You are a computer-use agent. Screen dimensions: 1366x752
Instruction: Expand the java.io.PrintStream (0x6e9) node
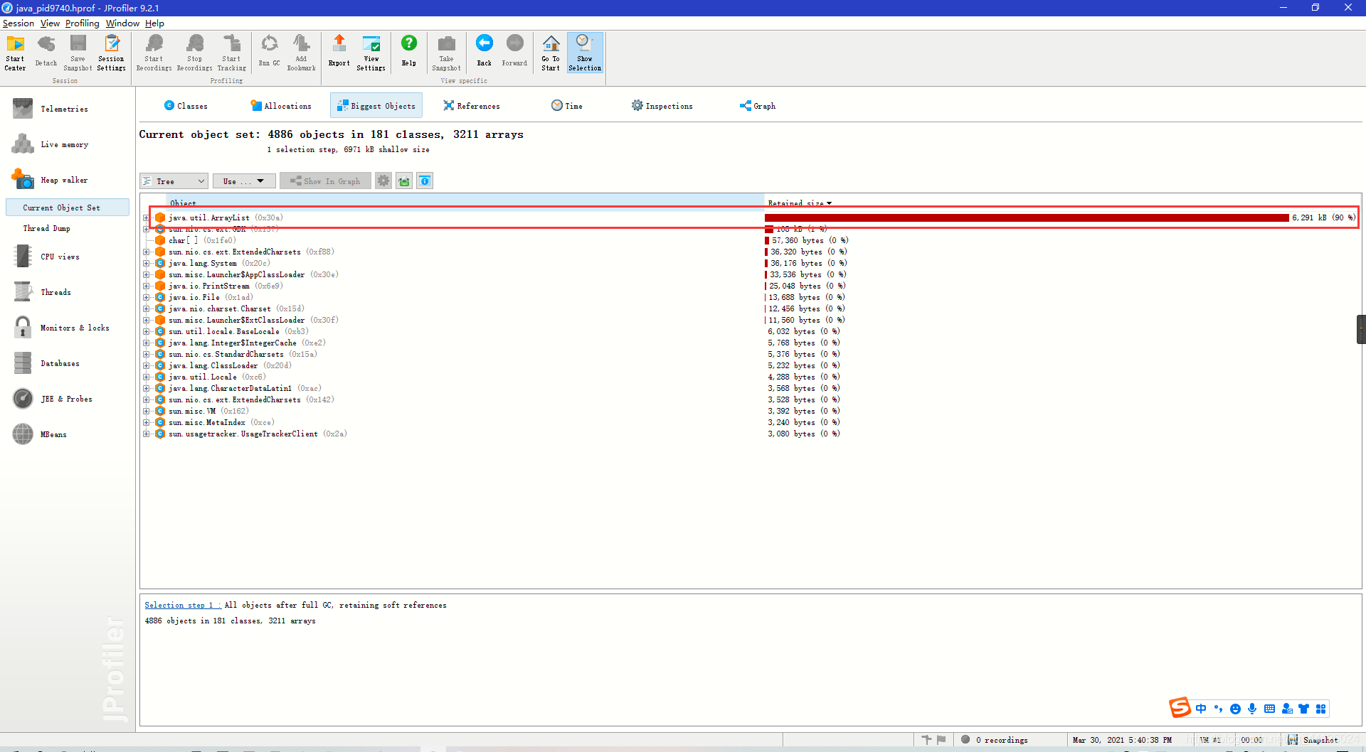(x=146, y=286)
